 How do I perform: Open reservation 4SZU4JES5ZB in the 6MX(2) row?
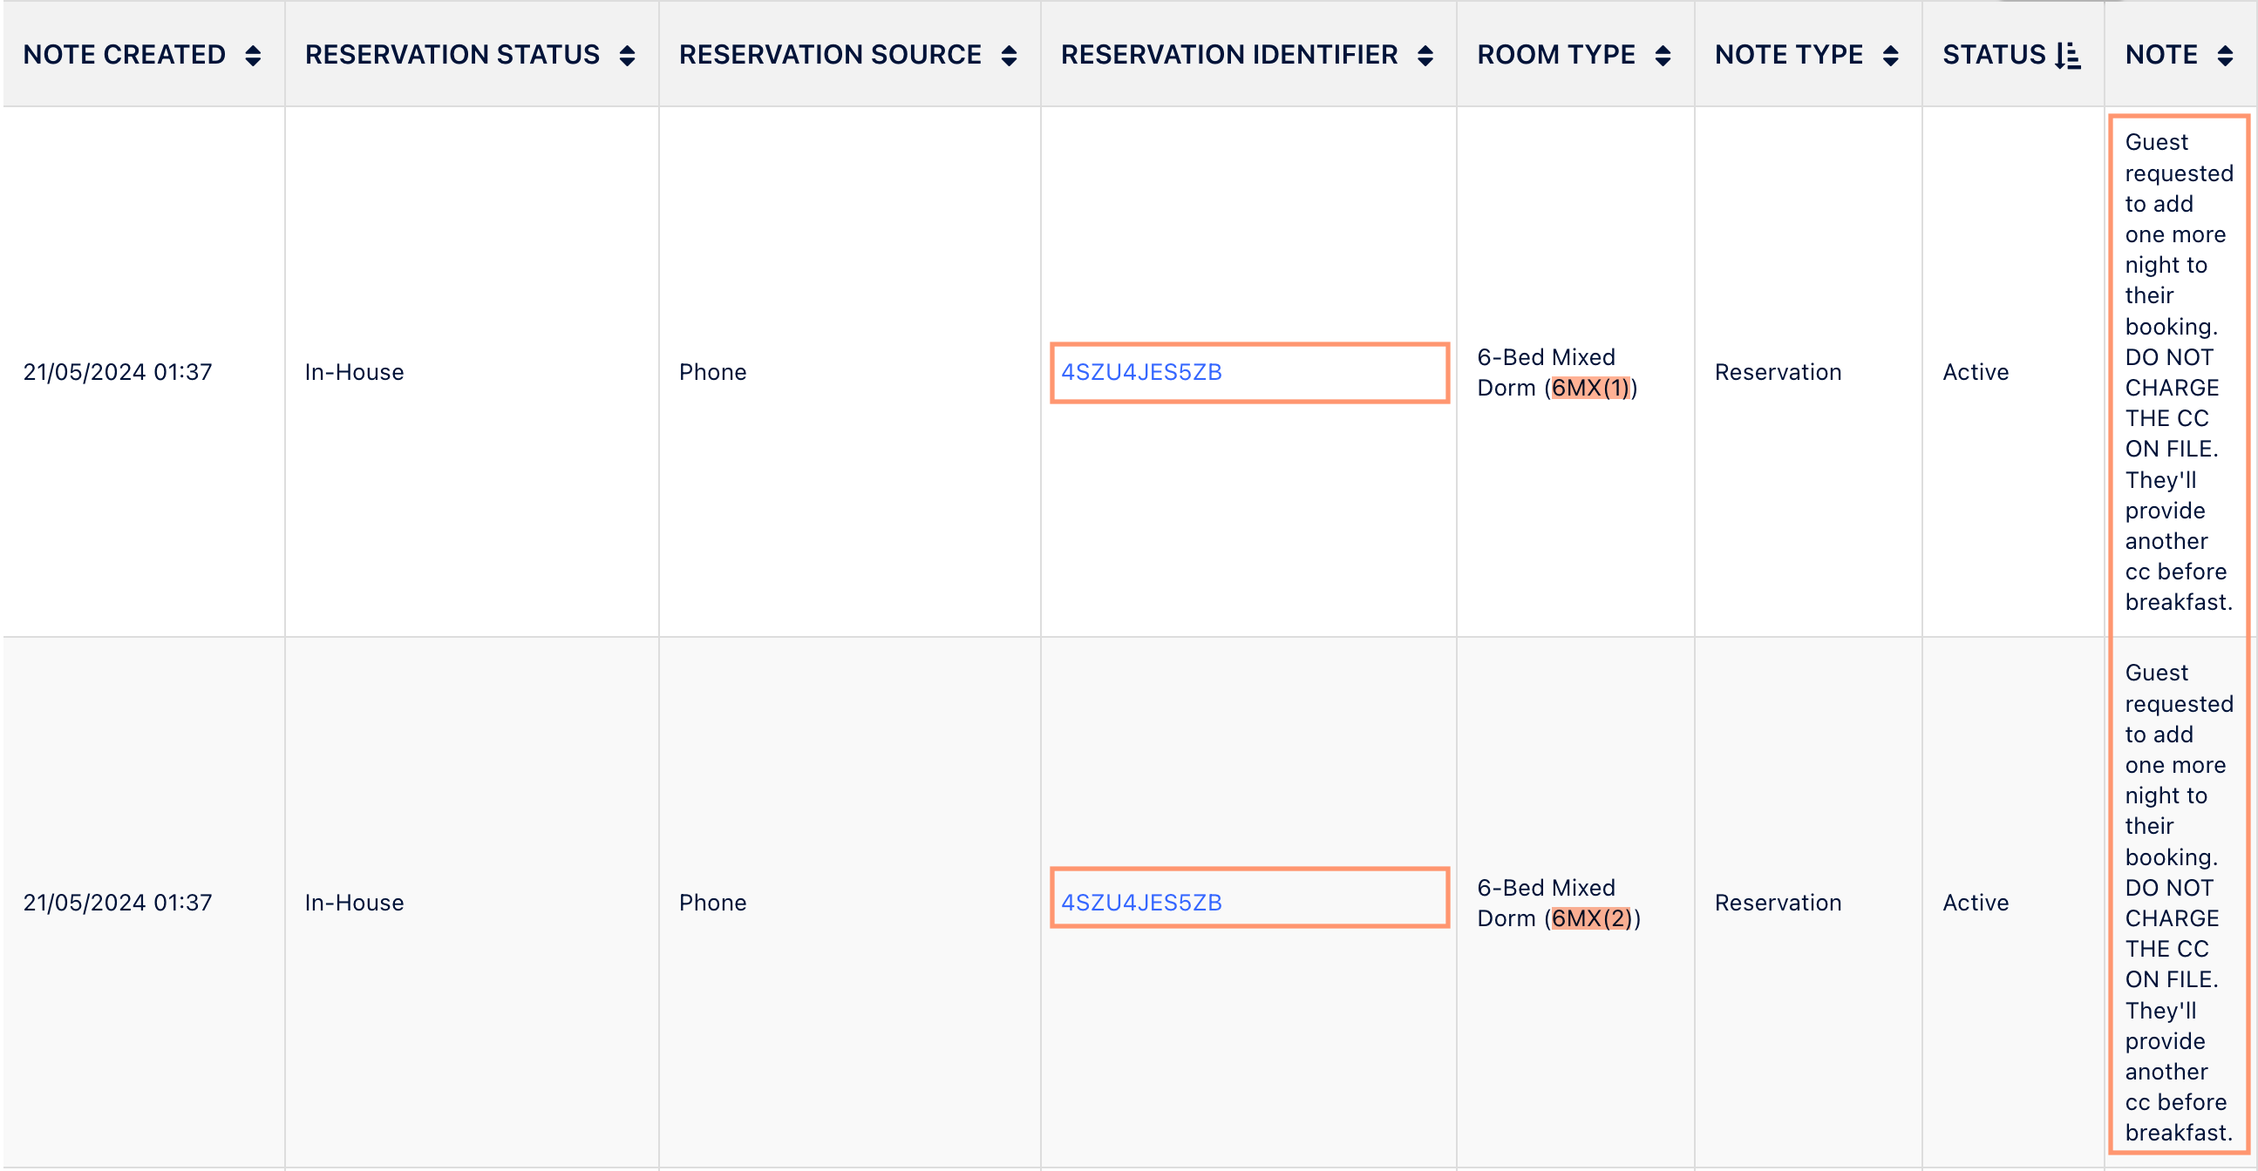click(1141, 903)
